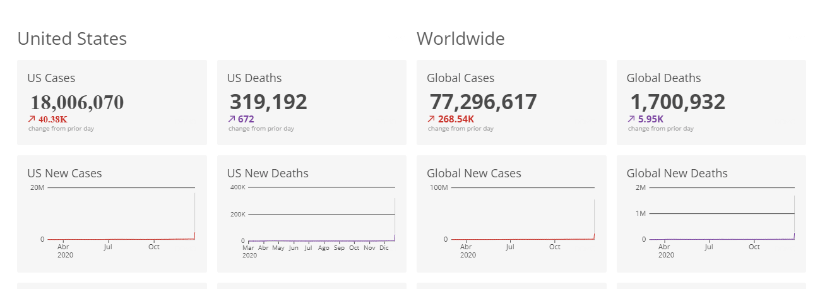
Task: Click the red trend arrow under Global Cases
Action: click(431, 119)
